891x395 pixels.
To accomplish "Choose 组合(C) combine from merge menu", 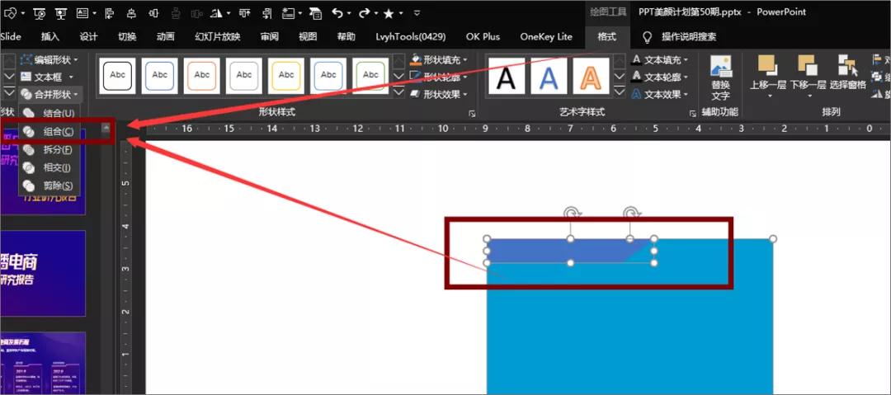I will click(x=49, y=131).
